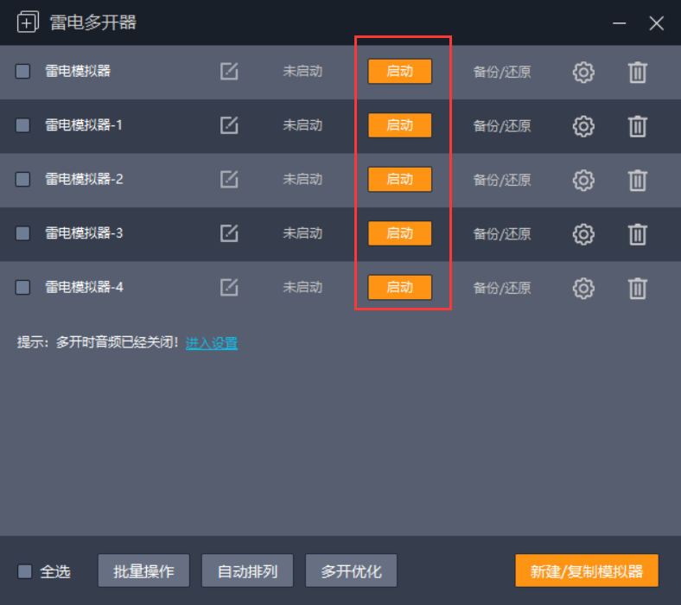Open 备份/还原 for 雷电模拟器

[x=502, y=72]
